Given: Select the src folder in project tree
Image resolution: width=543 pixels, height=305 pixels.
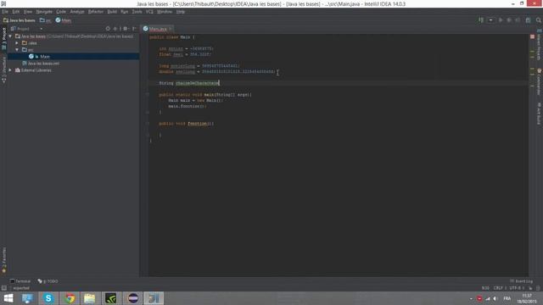Looking at the screenshot, I should click(28, 50).
